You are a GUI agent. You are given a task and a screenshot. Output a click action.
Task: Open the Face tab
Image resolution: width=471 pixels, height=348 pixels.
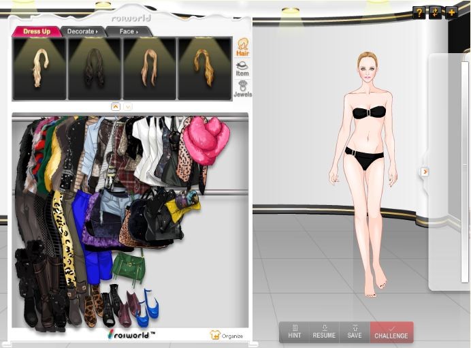[128, 31]
